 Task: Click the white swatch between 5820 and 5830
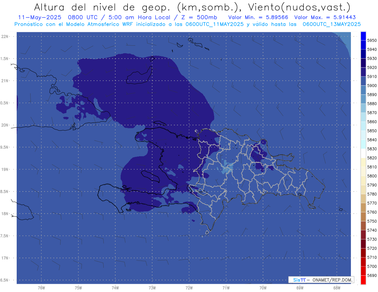coord(363,153)
